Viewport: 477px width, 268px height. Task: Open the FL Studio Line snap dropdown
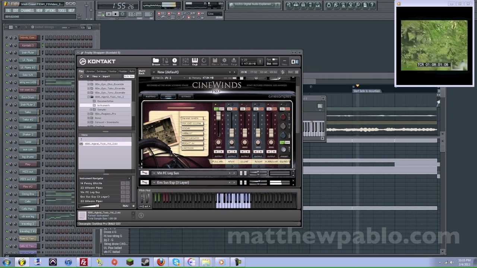point(215,14)
